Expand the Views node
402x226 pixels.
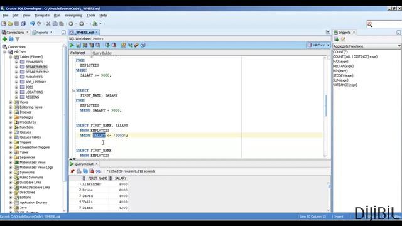tap(11, 102)
